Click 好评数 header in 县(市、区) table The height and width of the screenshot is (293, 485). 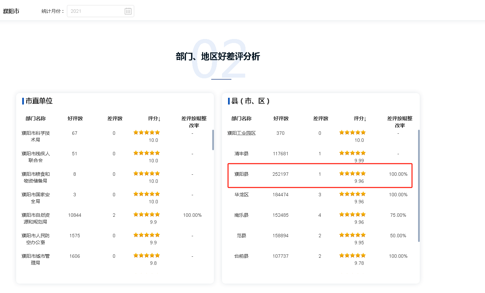coord(281,119)
